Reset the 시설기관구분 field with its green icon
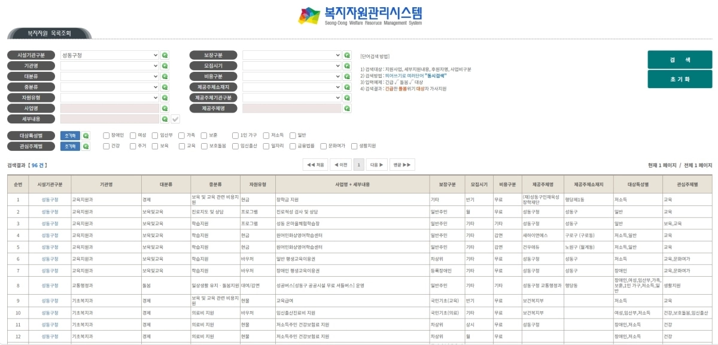The height and width of the screenshot is (345, 718). coord(165,55)
